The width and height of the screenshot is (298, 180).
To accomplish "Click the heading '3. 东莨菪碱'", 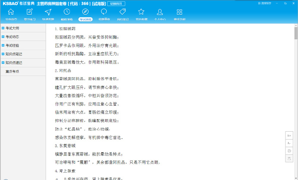I will click(65, 145).
